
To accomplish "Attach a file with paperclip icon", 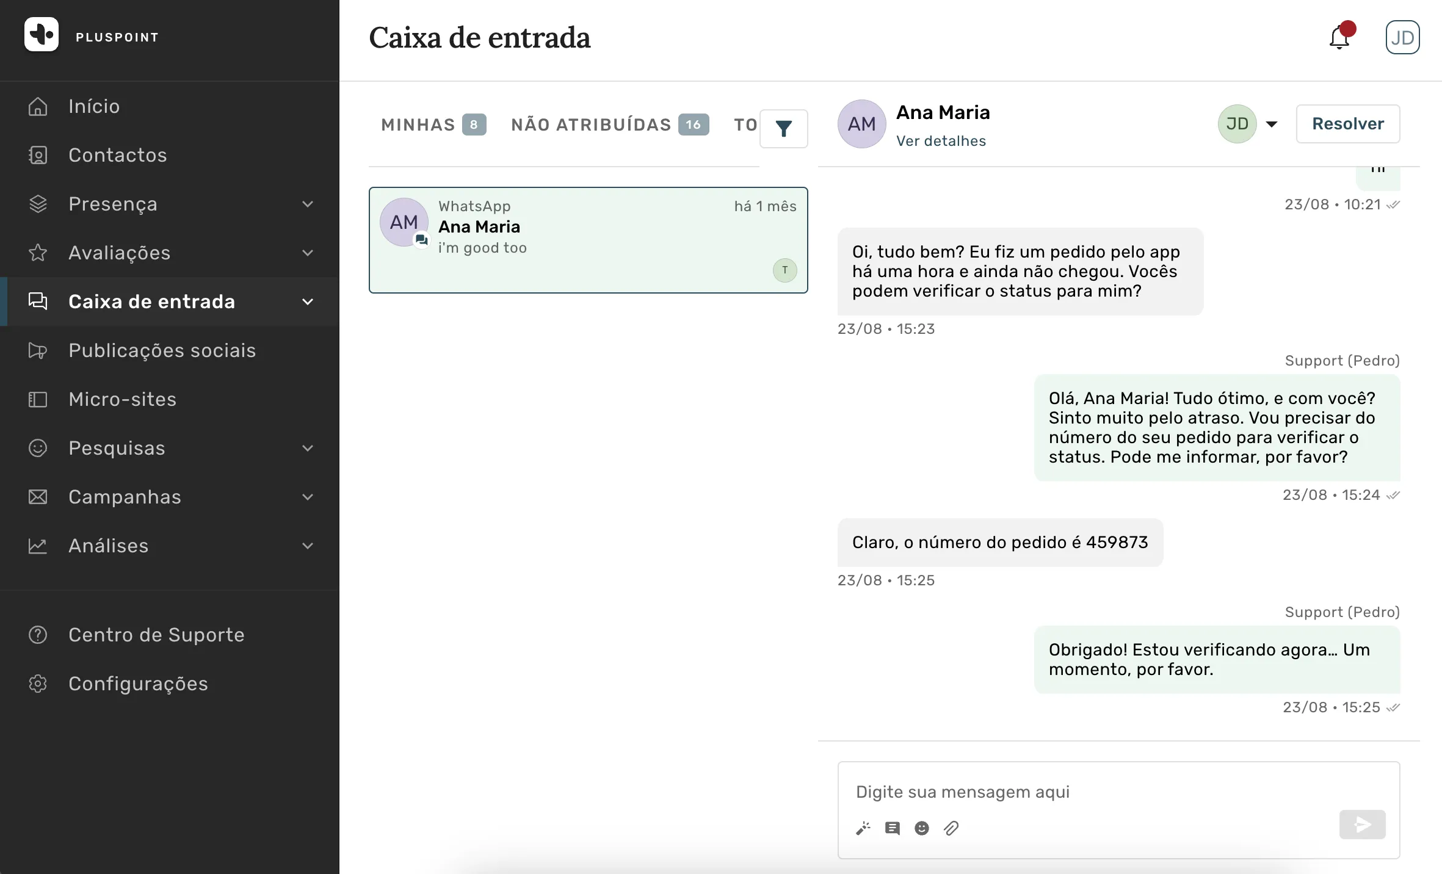I will [951, 828].
